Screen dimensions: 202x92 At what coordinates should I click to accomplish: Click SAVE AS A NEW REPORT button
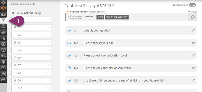(x=117, y=17)
